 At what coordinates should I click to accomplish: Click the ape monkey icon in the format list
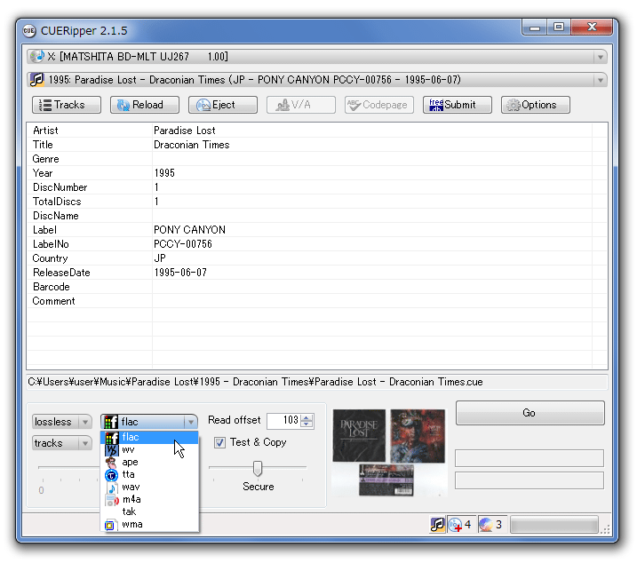[x=111, y=463]
